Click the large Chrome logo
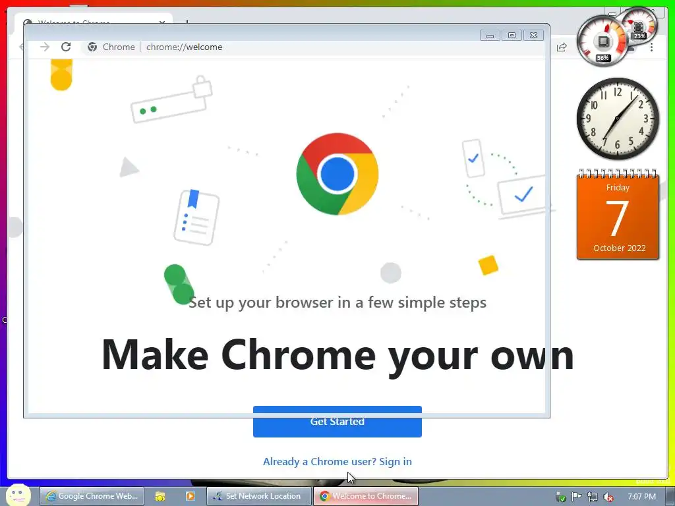 [337, 174]
